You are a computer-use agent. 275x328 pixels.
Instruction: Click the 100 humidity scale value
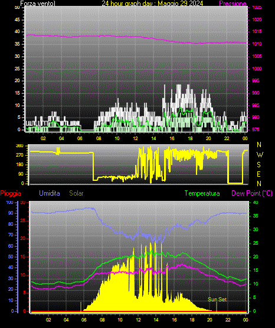point(9,203)
